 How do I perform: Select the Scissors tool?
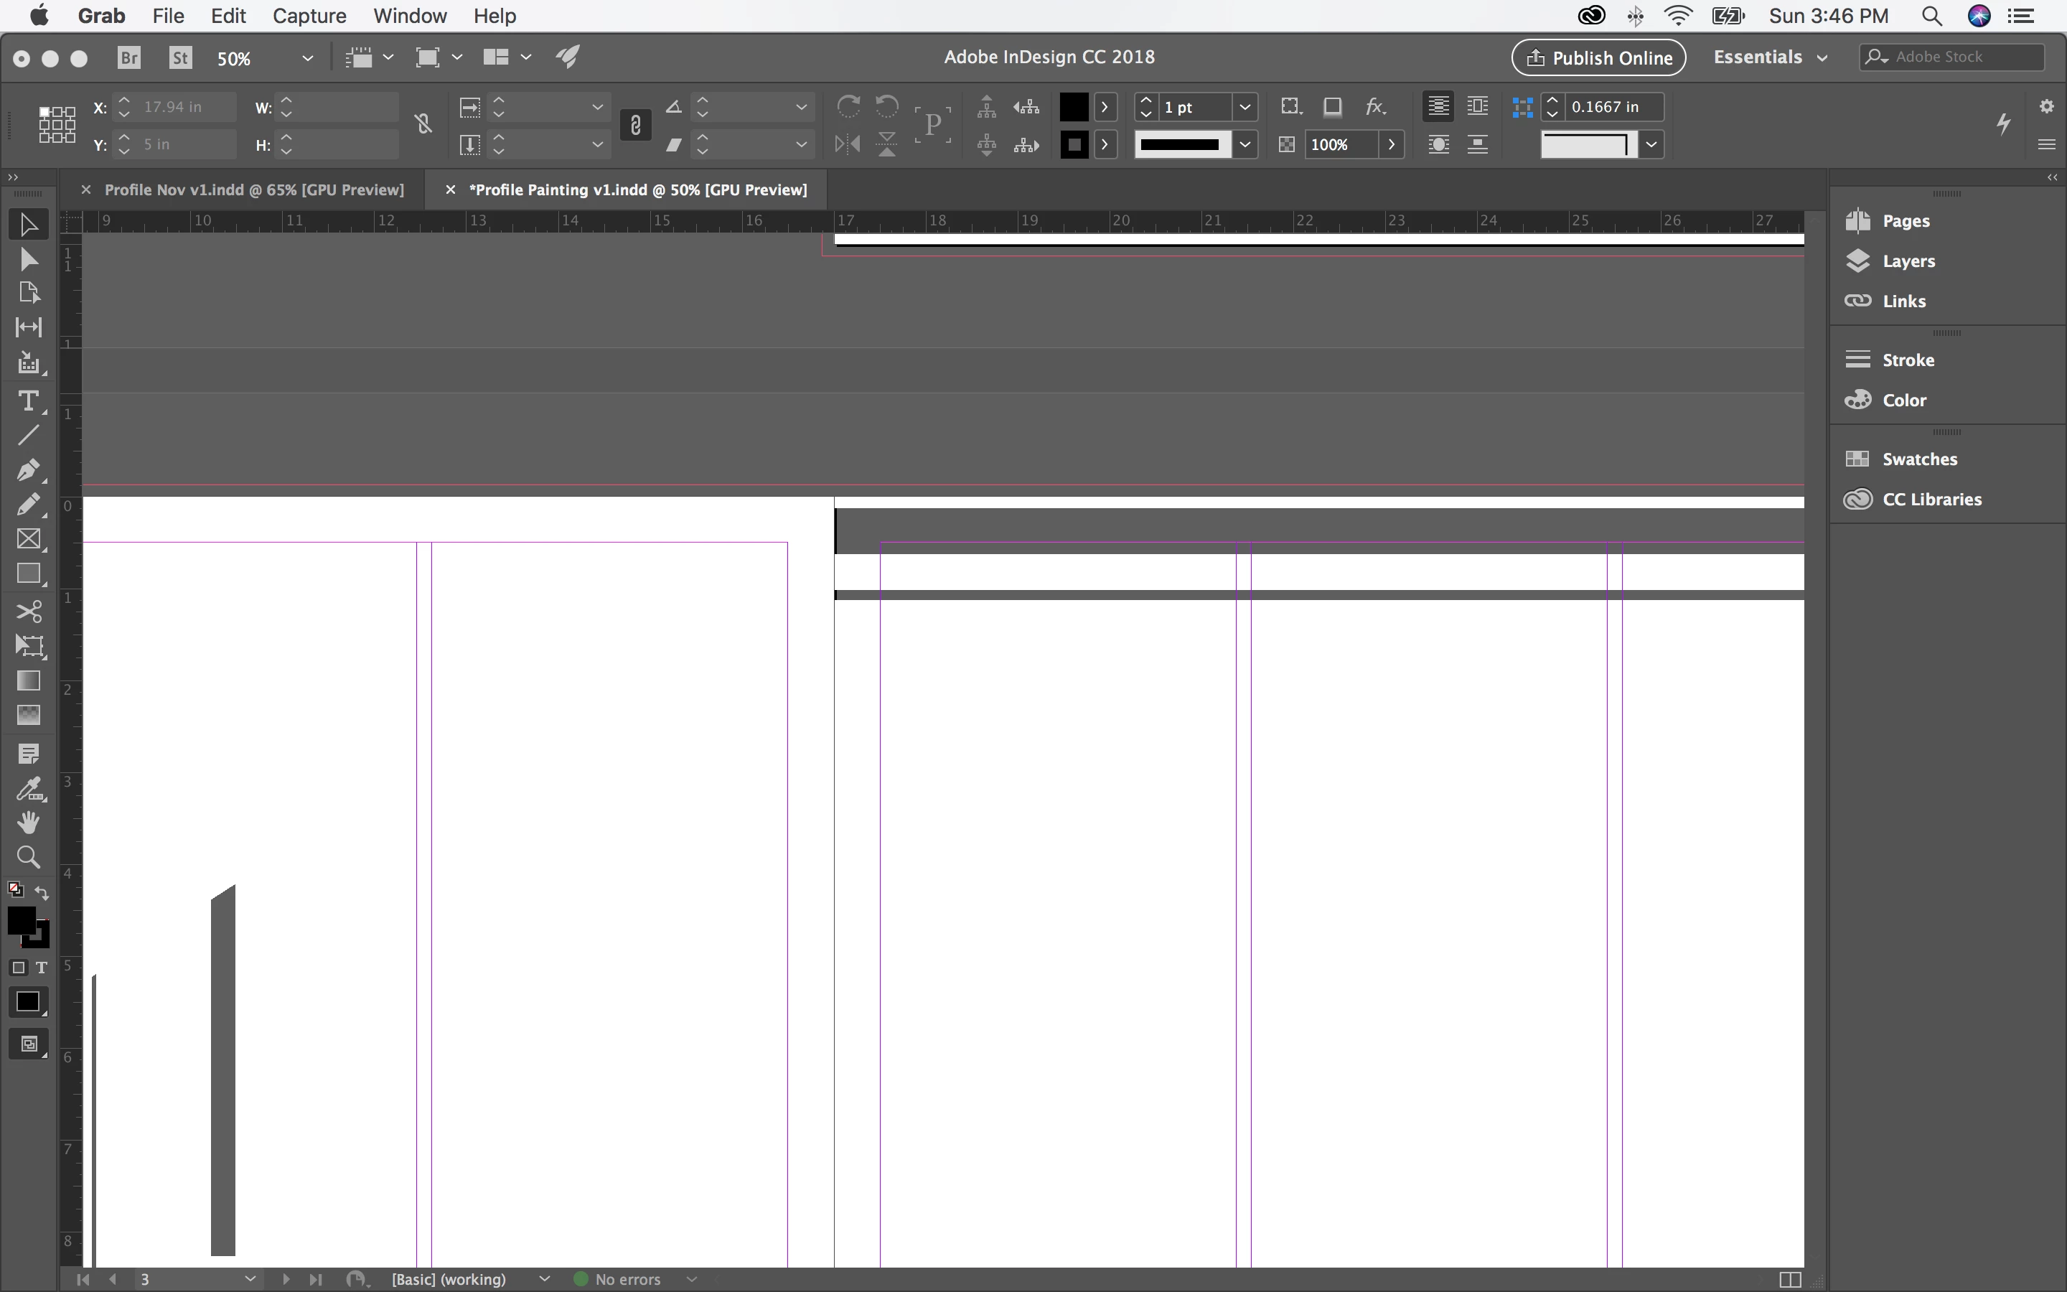tap(28, 611)
